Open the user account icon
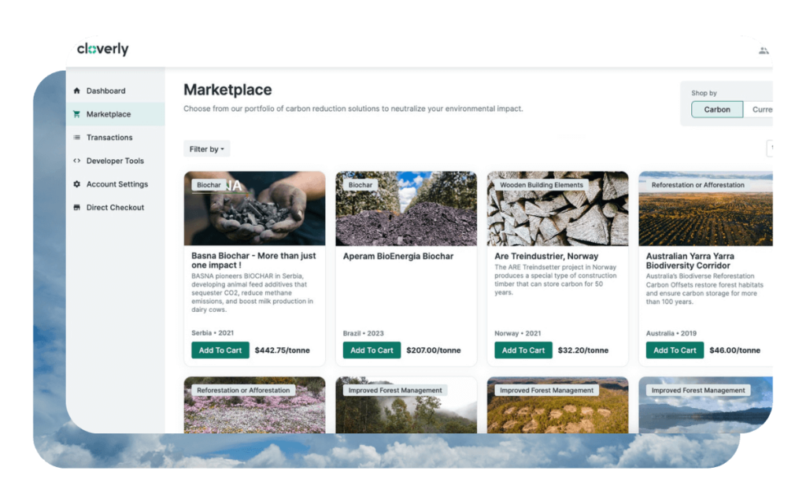This screenshot has height=504, width=806. click(763, 50)
